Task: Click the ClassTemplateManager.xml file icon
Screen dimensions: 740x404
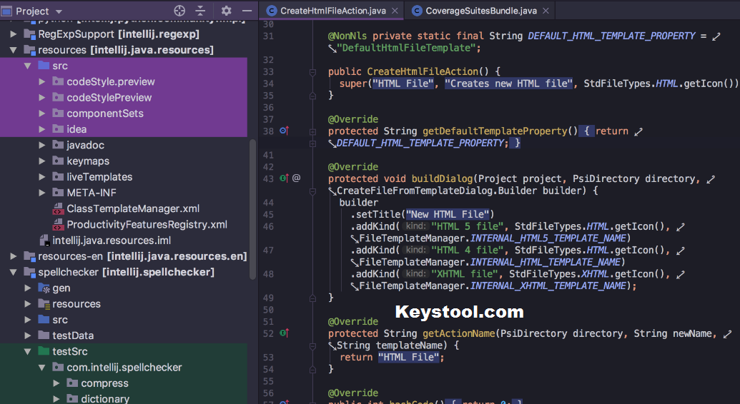Action: coord(58,208)
